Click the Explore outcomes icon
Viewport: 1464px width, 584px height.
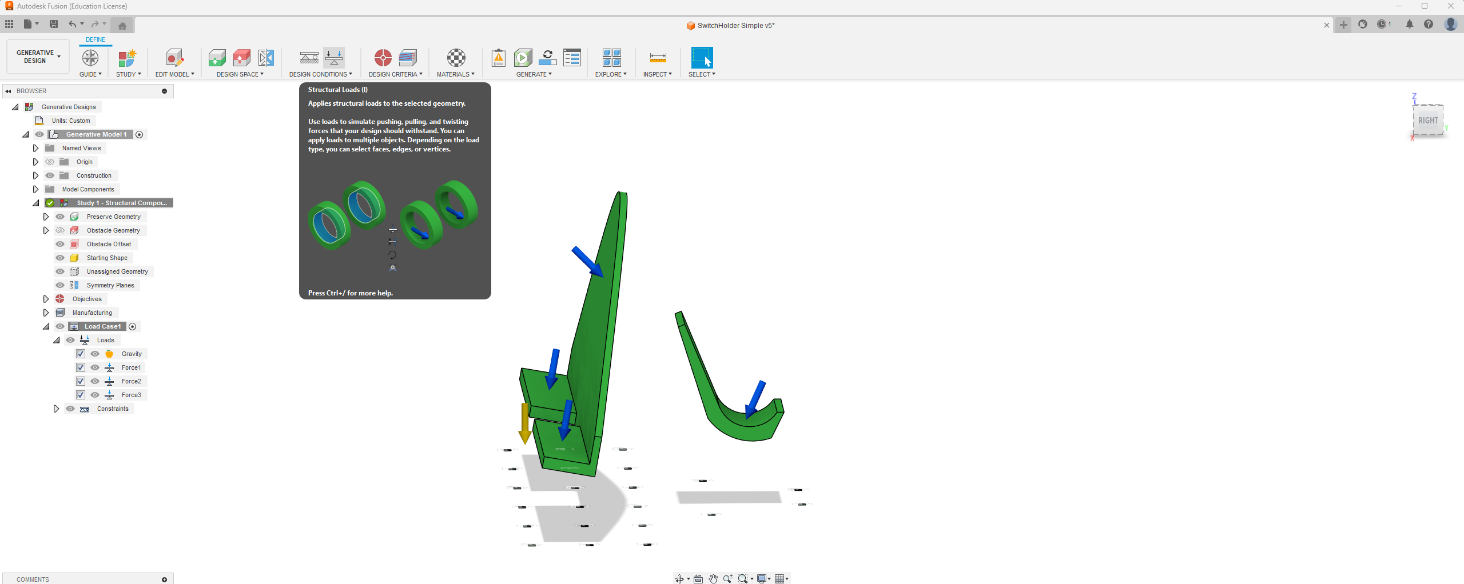(611, 58)
